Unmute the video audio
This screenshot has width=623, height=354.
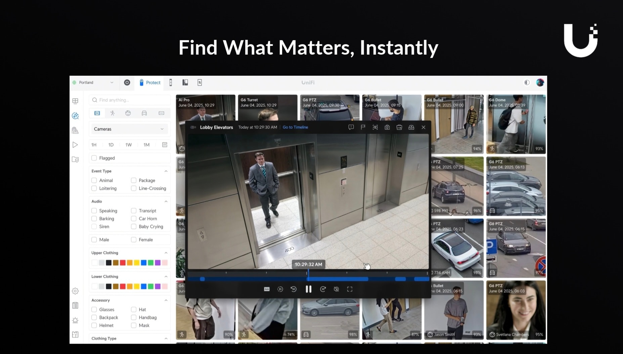[x=336, y=289]
